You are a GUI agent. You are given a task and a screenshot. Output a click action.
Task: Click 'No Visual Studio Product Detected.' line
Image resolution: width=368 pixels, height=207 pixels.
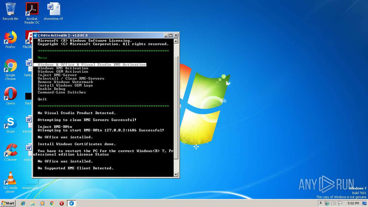coord(77,113)
